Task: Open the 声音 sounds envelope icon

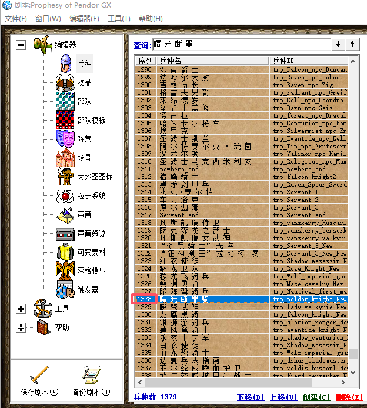Action: [x=65, y=214]
